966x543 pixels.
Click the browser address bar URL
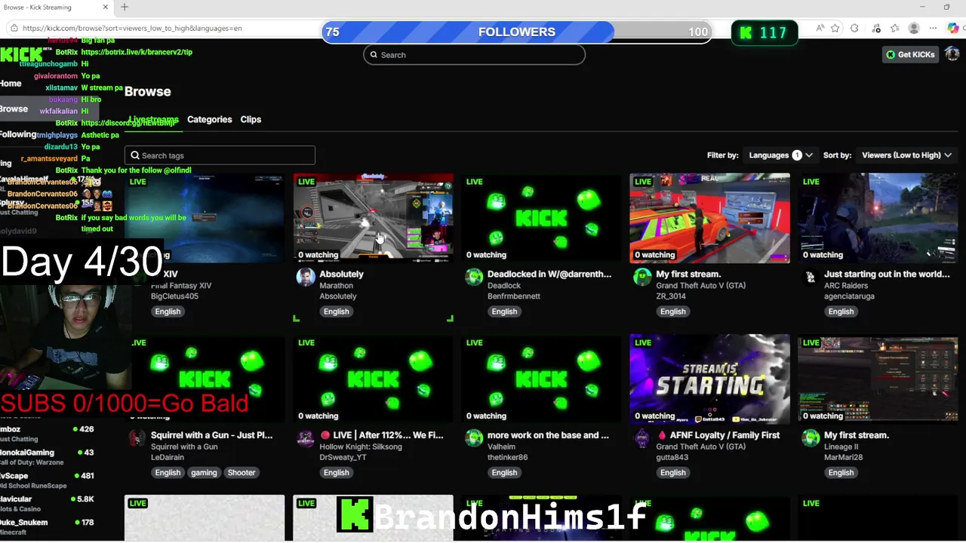coord(132,28)
